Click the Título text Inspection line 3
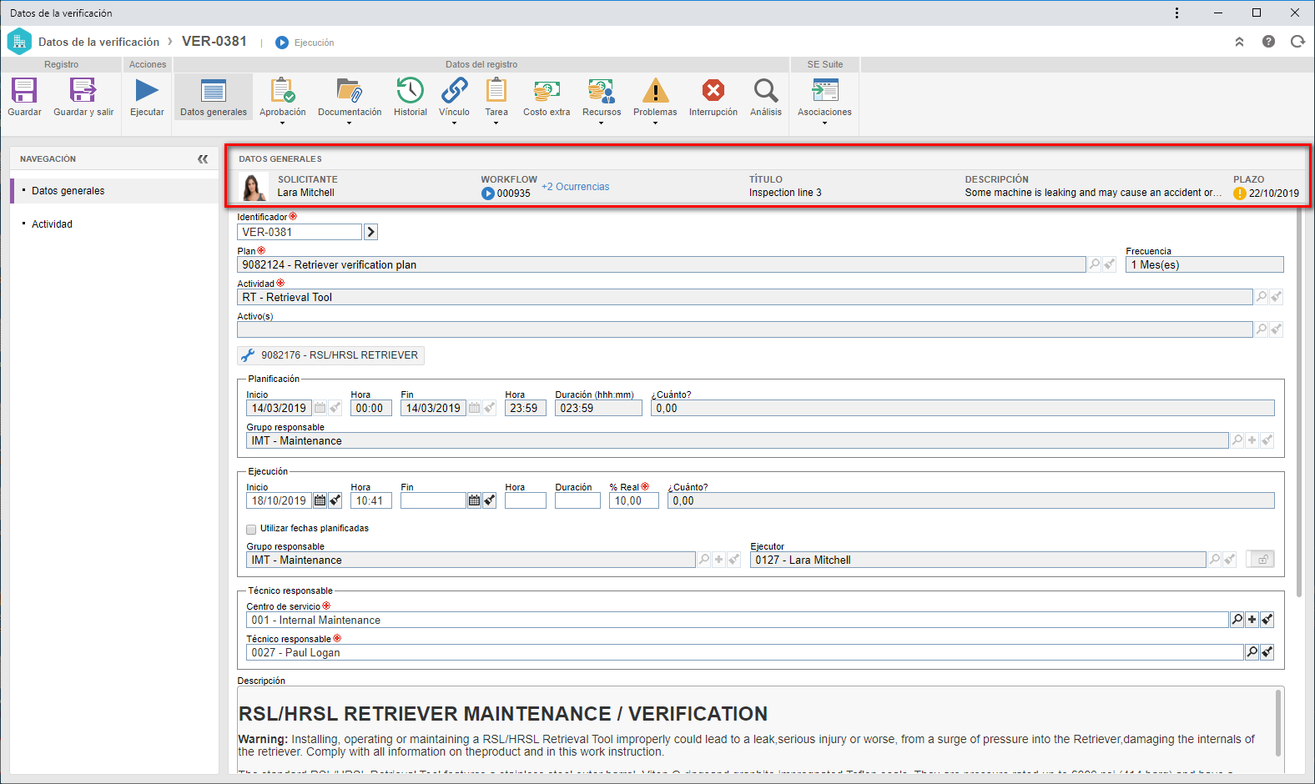The height and width of the screenshot is (784, 1315). pos(785,193)
